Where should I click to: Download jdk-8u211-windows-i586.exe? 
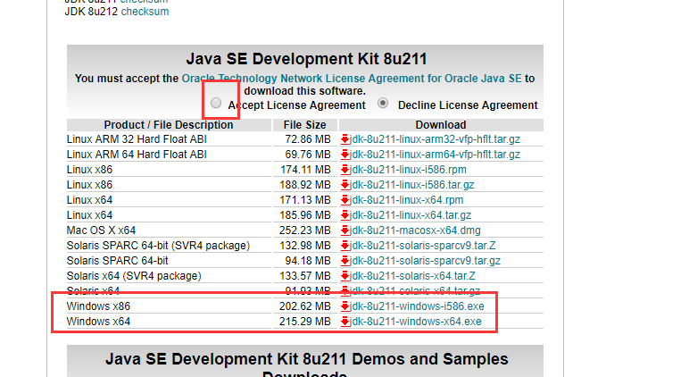(x=417, y=306)
